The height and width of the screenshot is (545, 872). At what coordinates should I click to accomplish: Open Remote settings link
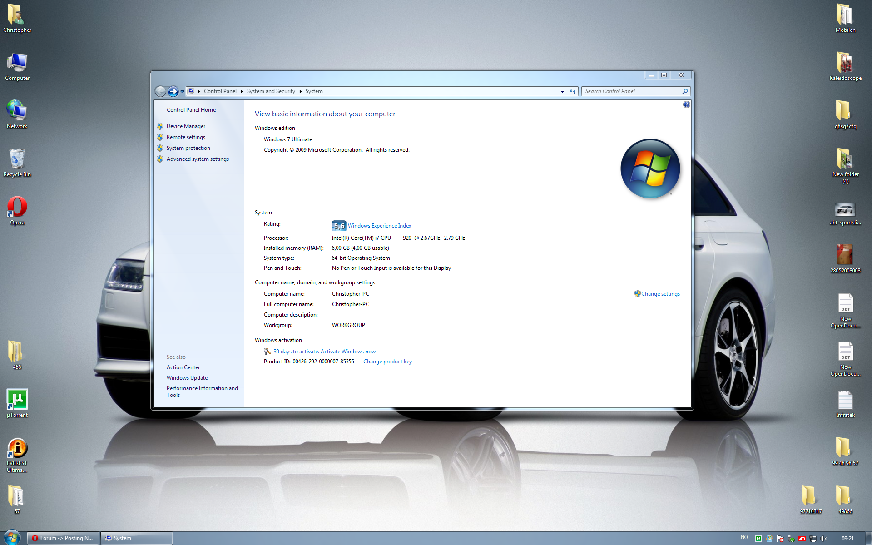(186, 137)
